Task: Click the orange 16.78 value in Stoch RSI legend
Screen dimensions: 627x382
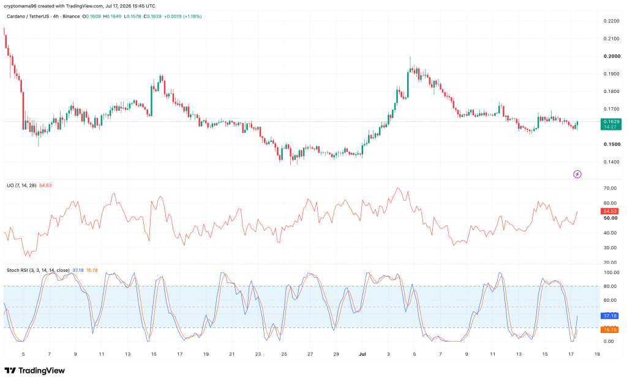Action: pos(92,270)
